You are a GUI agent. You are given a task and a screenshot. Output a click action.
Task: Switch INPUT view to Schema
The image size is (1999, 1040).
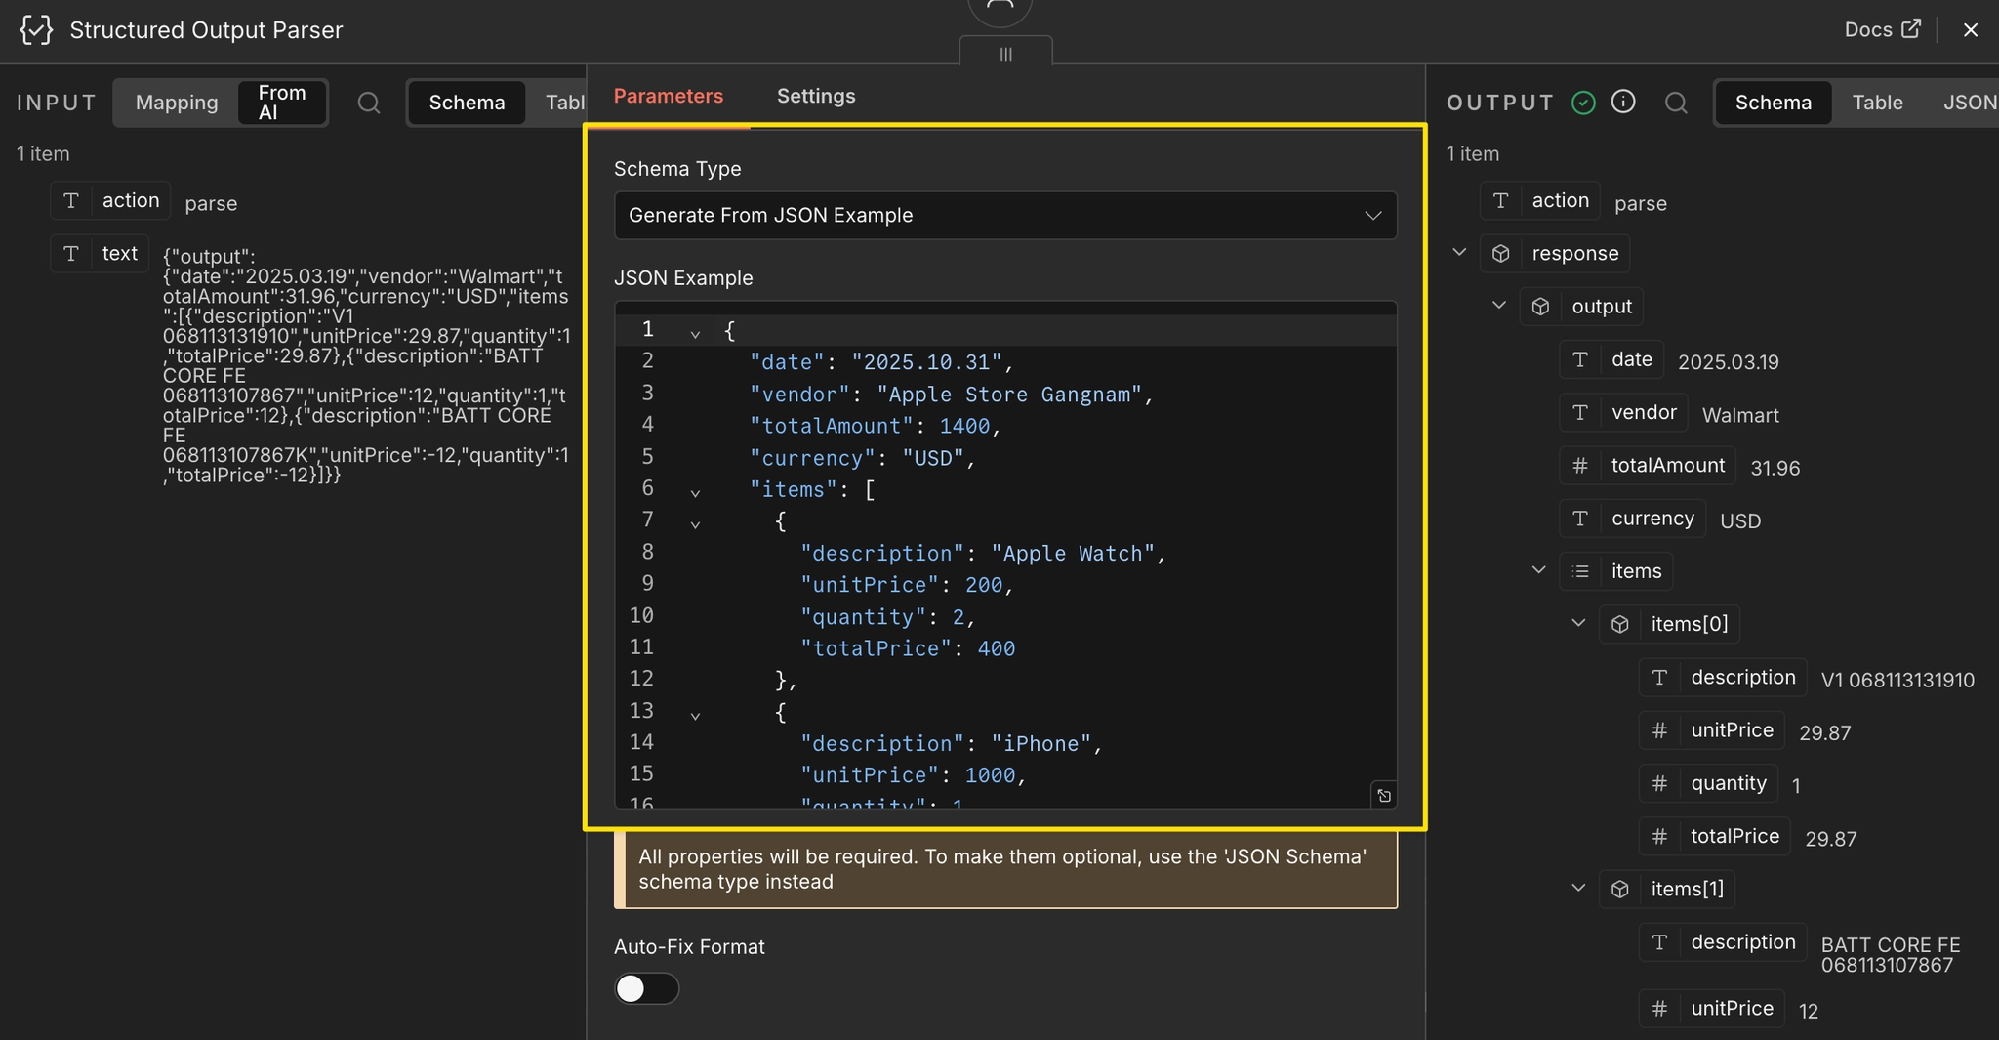[x=467, y=103]
